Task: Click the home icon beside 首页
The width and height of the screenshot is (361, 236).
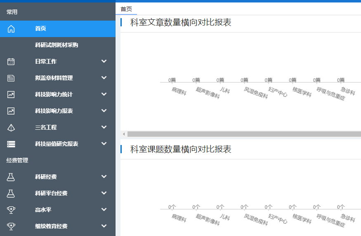Action: click(11, 29)
